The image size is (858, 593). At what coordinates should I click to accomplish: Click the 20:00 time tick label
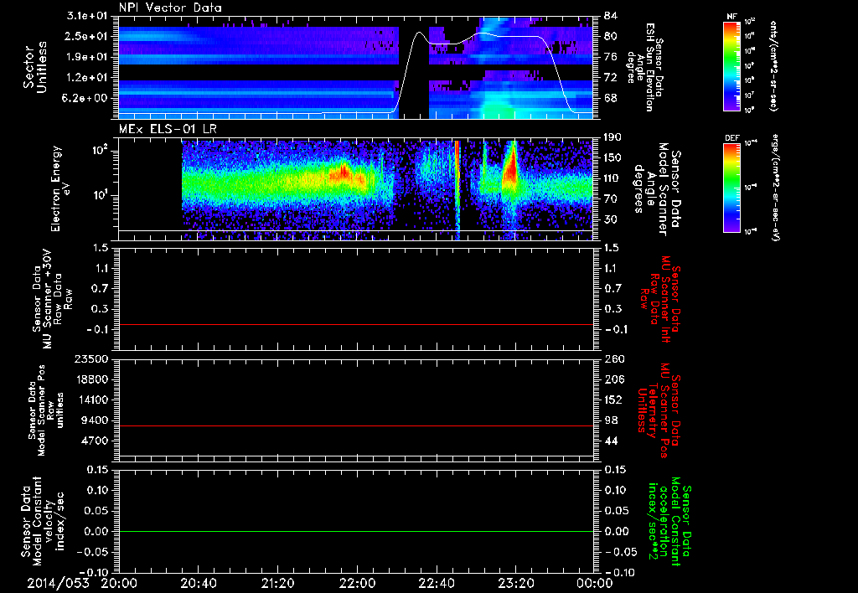click(x=119, y=583)
